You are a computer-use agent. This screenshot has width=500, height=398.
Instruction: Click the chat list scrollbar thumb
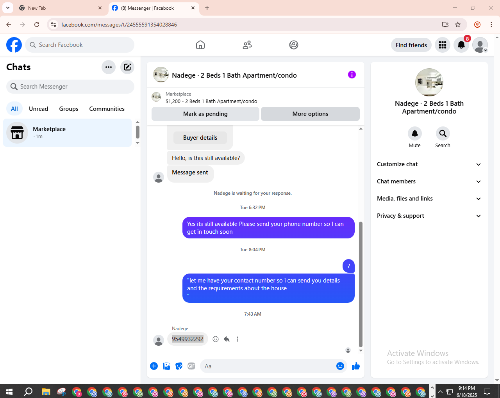tap(137, 132)
